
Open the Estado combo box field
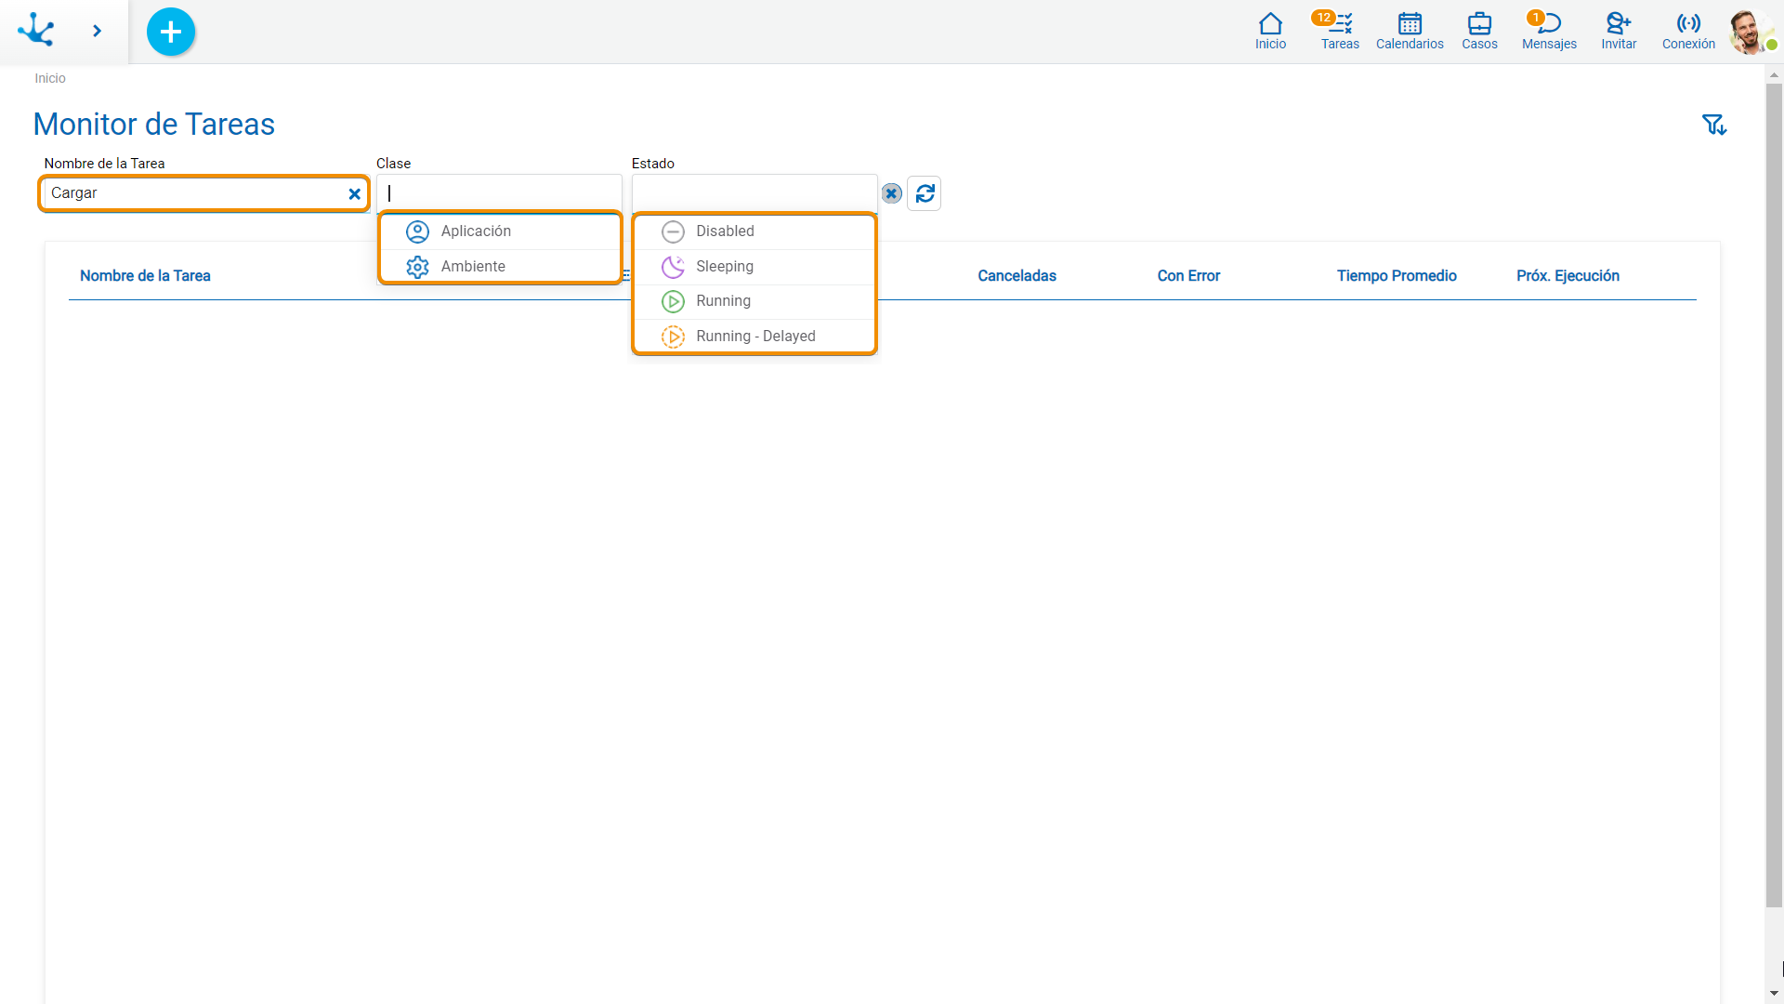pyautogui.click(x=754, y=193)
